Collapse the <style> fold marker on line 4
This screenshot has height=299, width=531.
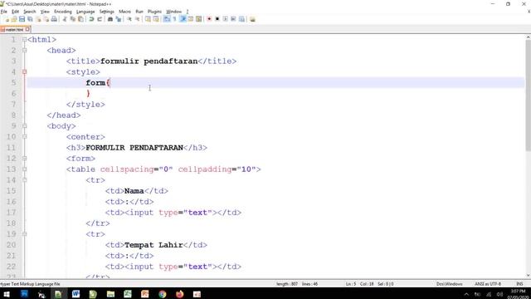pos(24,72)
